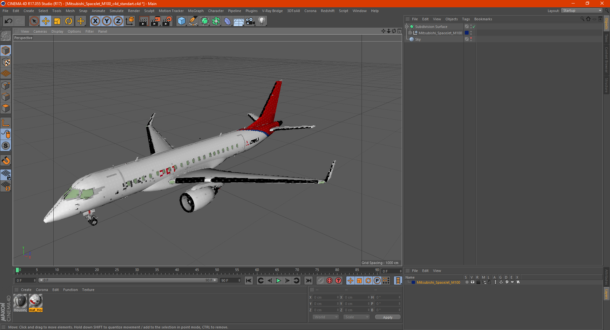The image size is (610, 330).
Task: Toggle Enable Axis tool
Action: pyautogui.click(x=6, y=123)
